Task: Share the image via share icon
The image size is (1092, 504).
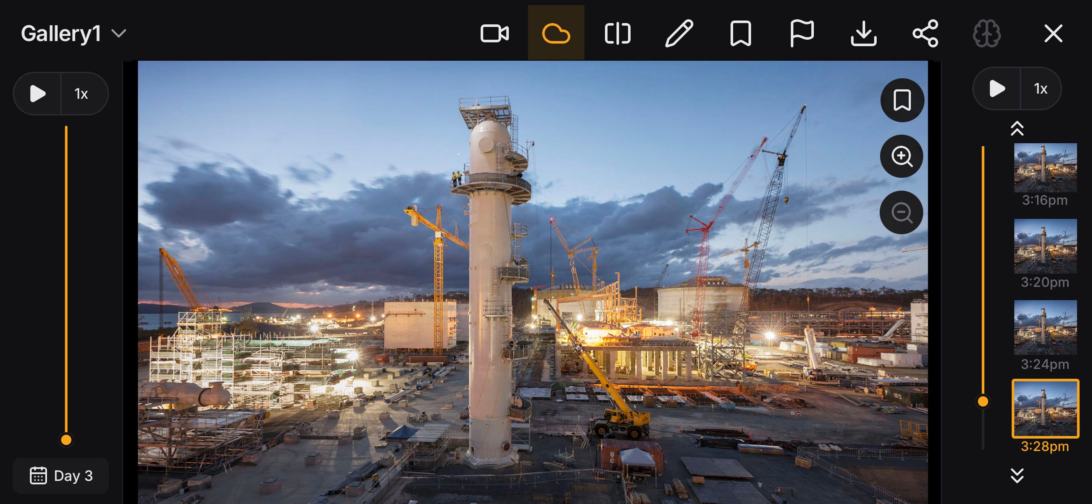Action: [x=925, y=33]
